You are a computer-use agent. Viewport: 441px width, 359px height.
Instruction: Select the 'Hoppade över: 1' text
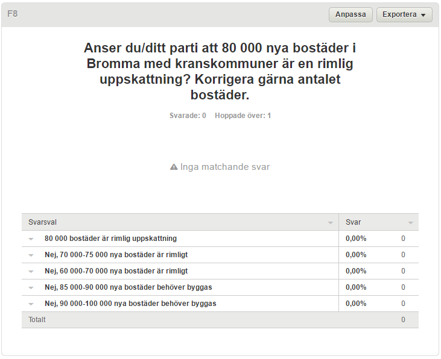(243, 116)
